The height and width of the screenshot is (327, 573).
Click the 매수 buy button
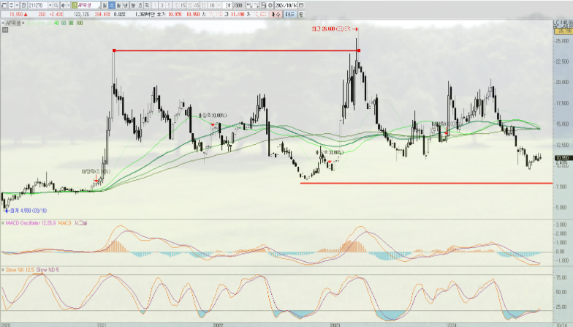(276, 15)
